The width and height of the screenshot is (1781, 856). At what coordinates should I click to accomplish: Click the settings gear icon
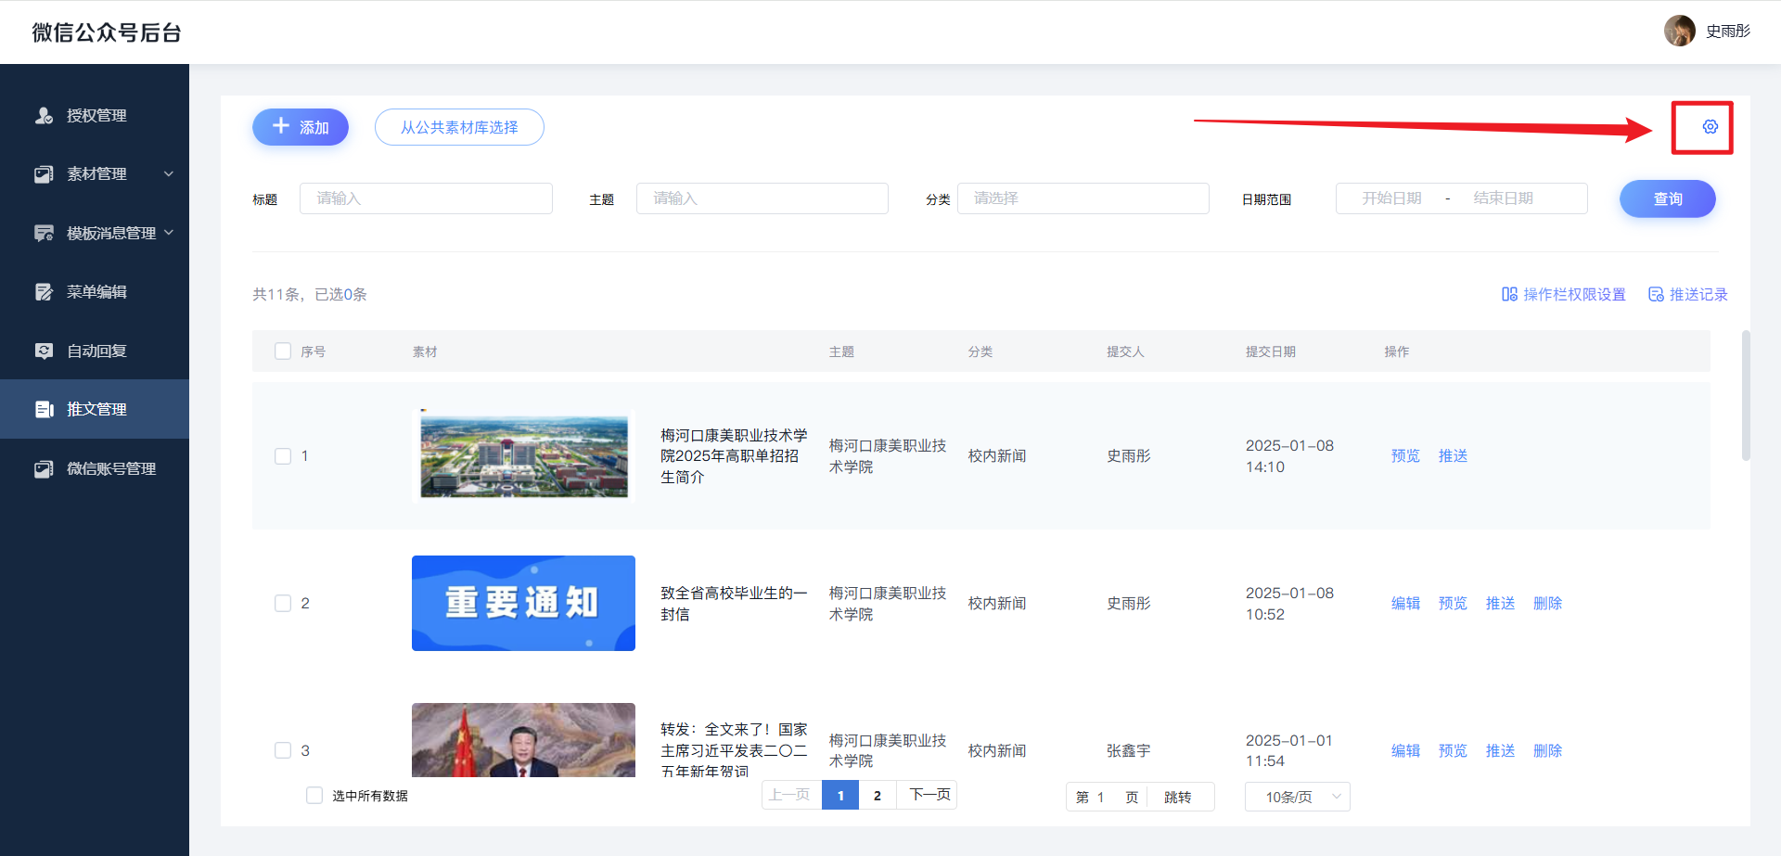tap(1710, 127)
